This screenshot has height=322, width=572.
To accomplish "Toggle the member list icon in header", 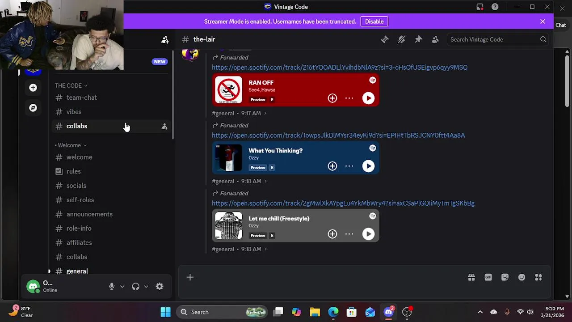I will [x=435, y=39].
